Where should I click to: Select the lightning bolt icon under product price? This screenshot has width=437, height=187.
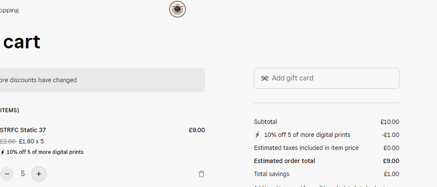tap(3, 152)
